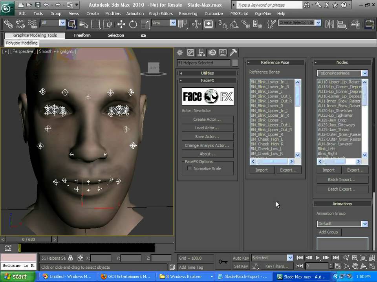The image size is (377, 282).
Task: Click the Save file icon in title bar
Action: coord(38,5)
